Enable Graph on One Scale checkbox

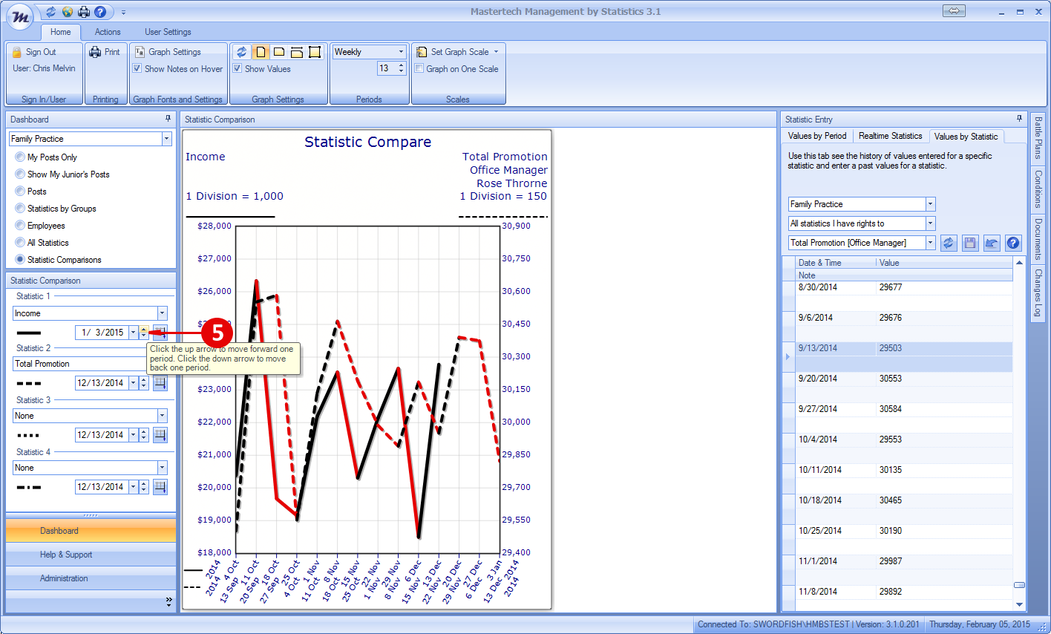click(419, 68)
